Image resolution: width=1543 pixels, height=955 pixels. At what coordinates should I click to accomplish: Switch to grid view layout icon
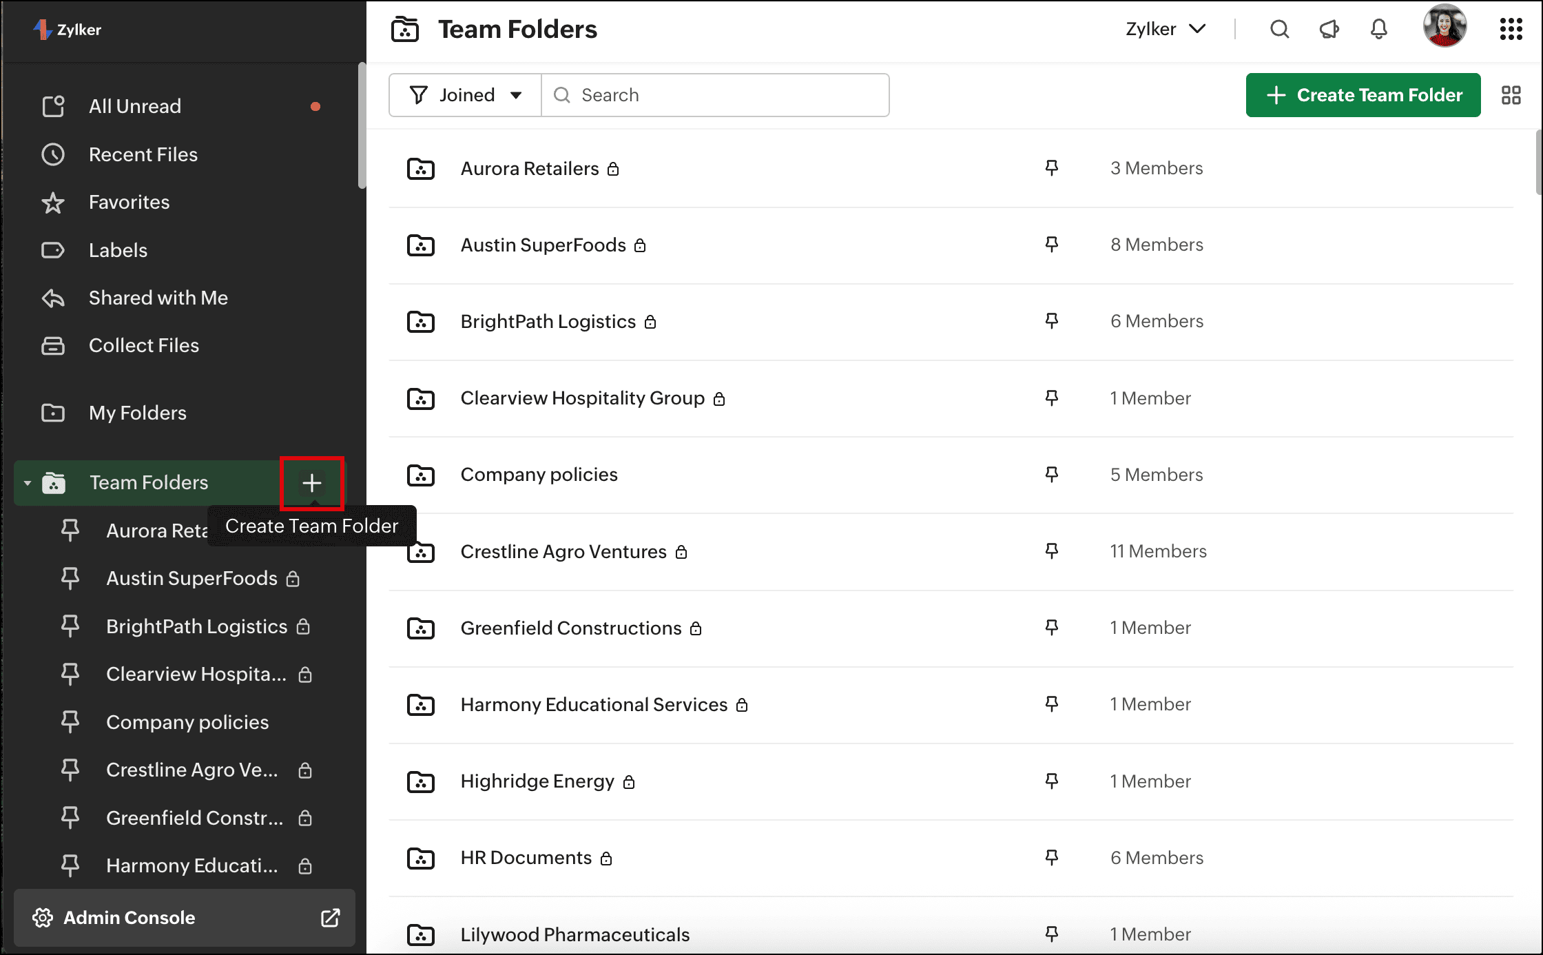[1511, 95]
